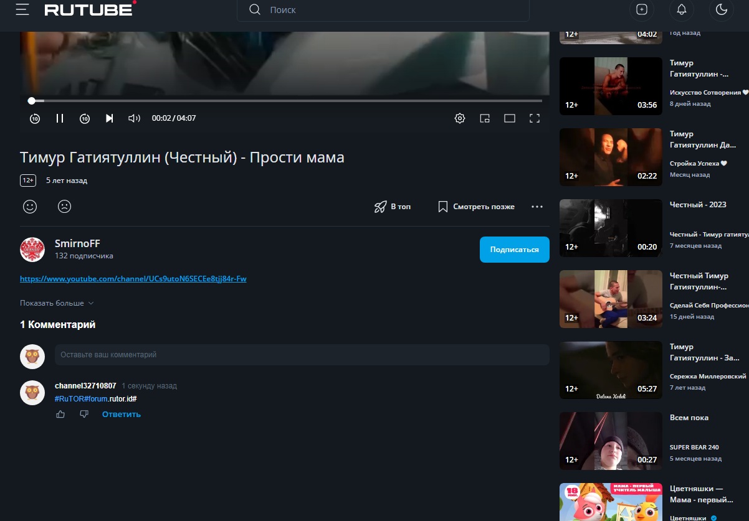
Task: Click the 1 секунду назад timestamp
Action: 149,386
